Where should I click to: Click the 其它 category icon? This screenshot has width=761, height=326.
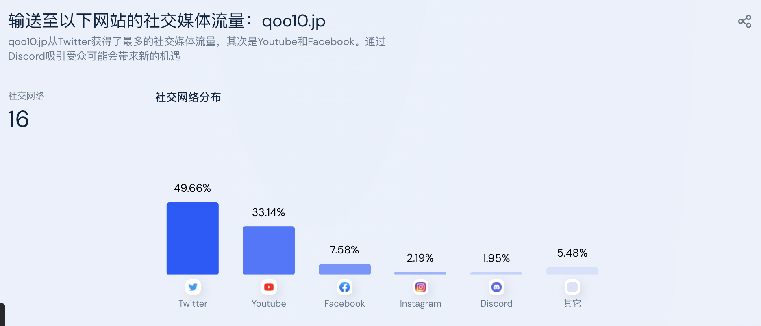(x=572, y=287)
